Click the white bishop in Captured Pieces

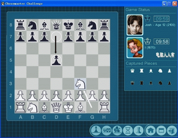pyautogui.click(x=151, y=71)
